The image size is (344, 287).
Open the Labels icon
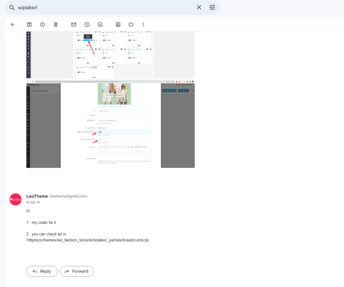pos(131,24)
